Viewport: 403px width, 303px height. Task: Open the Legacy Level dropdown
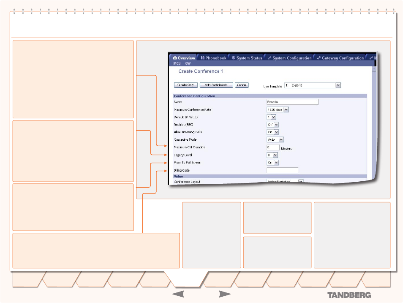(272, 155)
